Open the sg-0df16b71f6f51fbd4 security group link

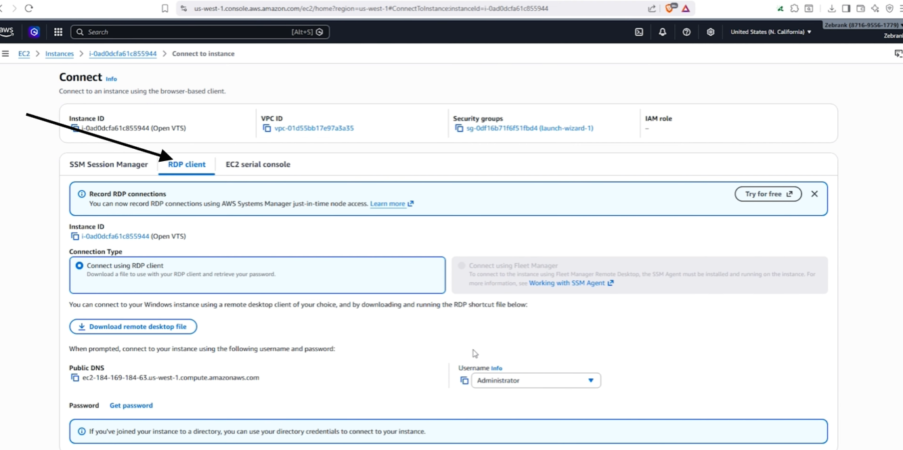(530, 128)
